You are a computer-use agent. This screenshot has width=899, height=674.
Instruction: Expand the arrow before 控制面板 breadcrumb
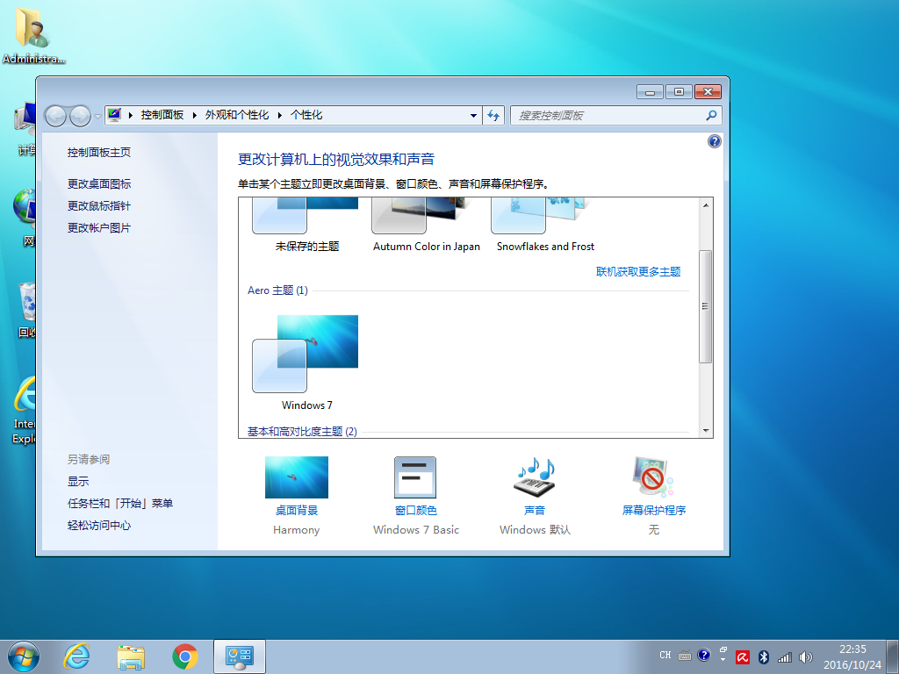click(x=131, y=115)
